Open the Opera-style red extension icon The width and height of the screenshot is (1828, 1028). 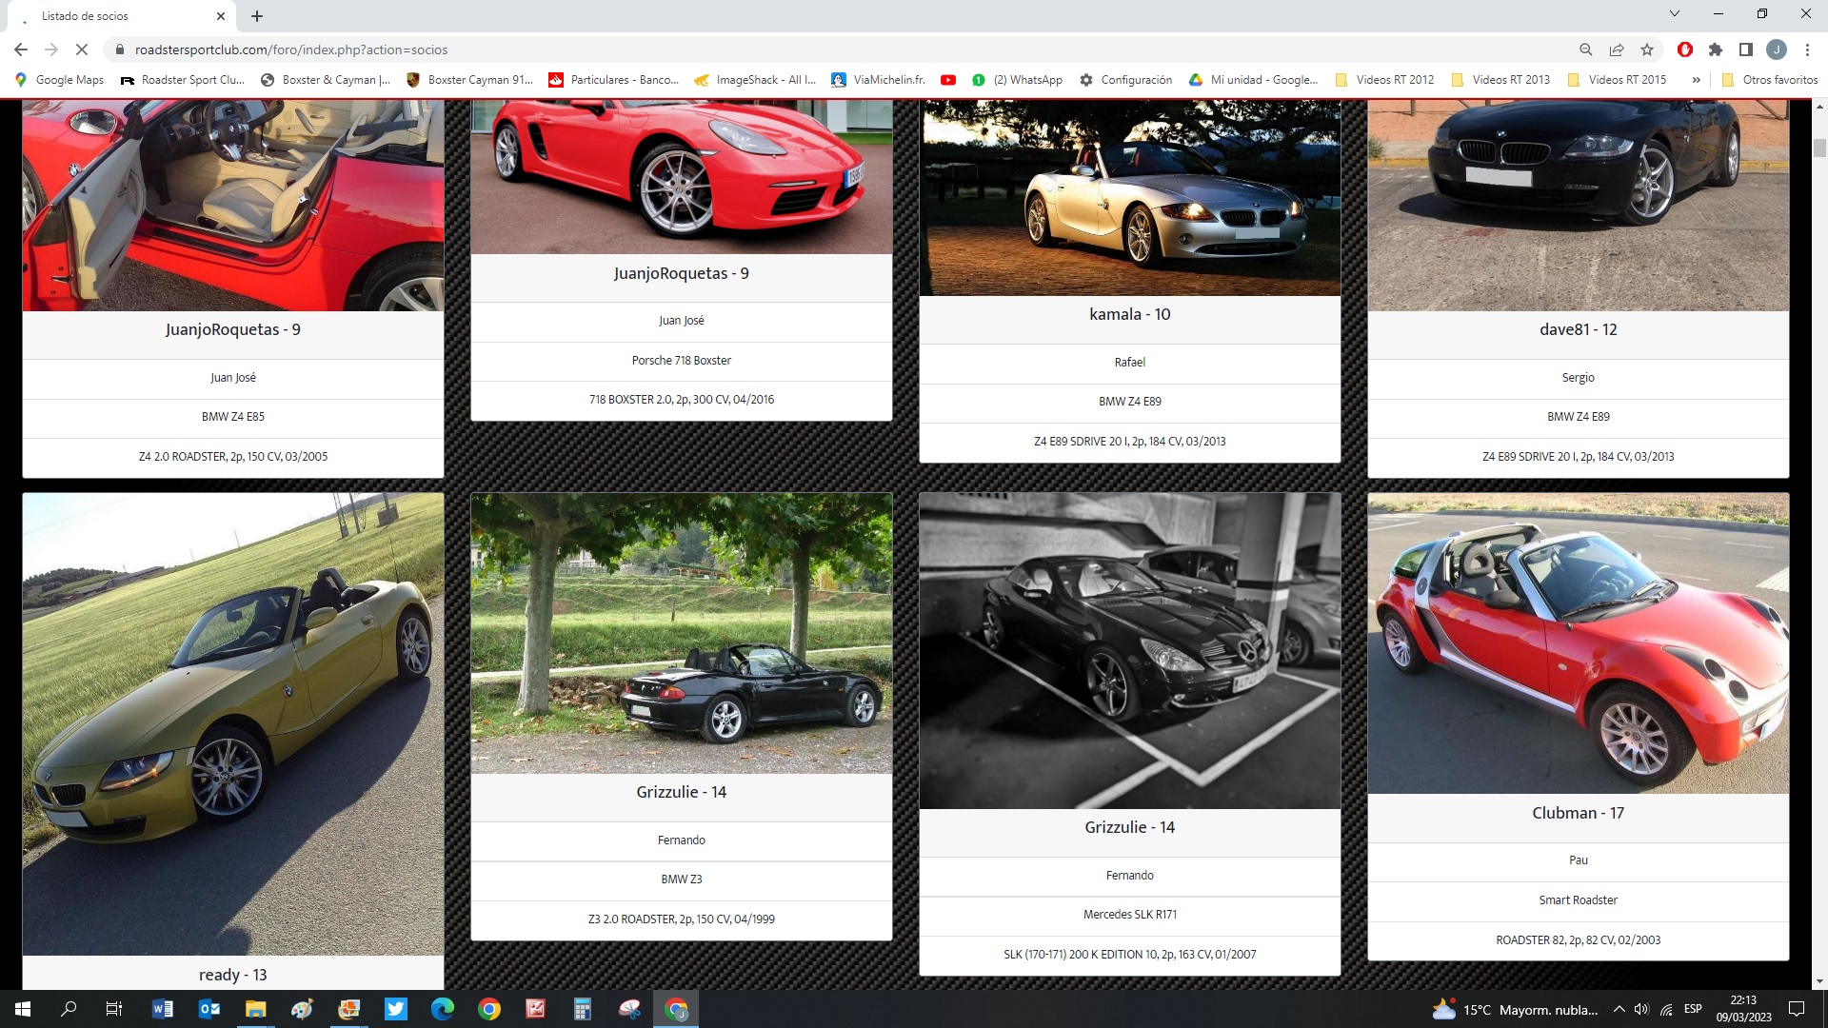pyautogui.click(x=1685, y=49)
